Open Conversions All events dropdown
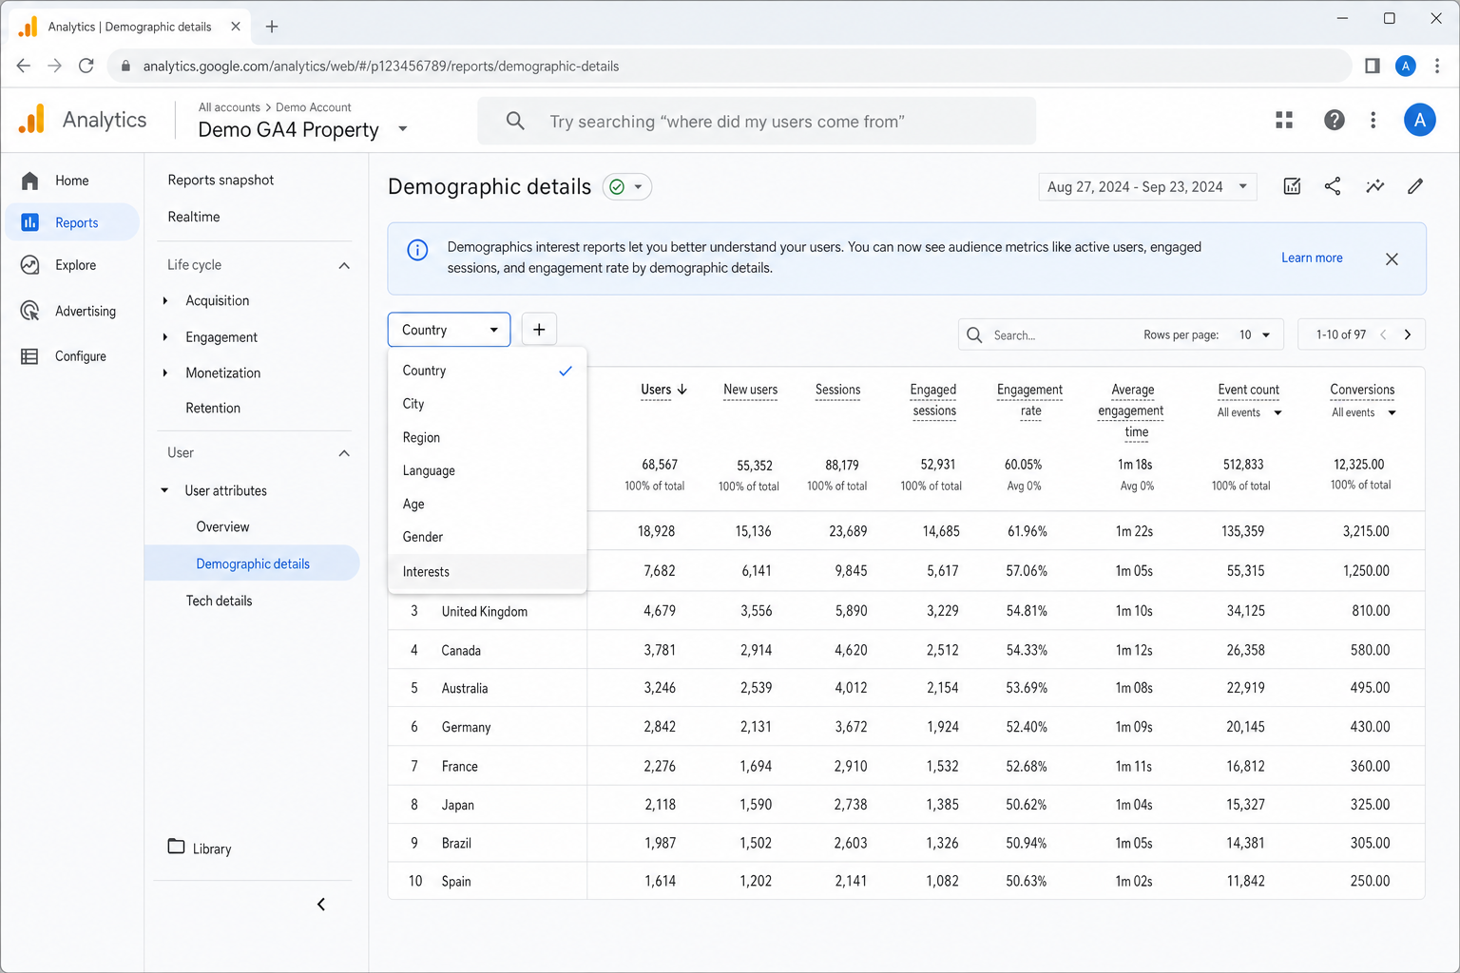Screen dimensions: 1460x973 (1363, 412)
